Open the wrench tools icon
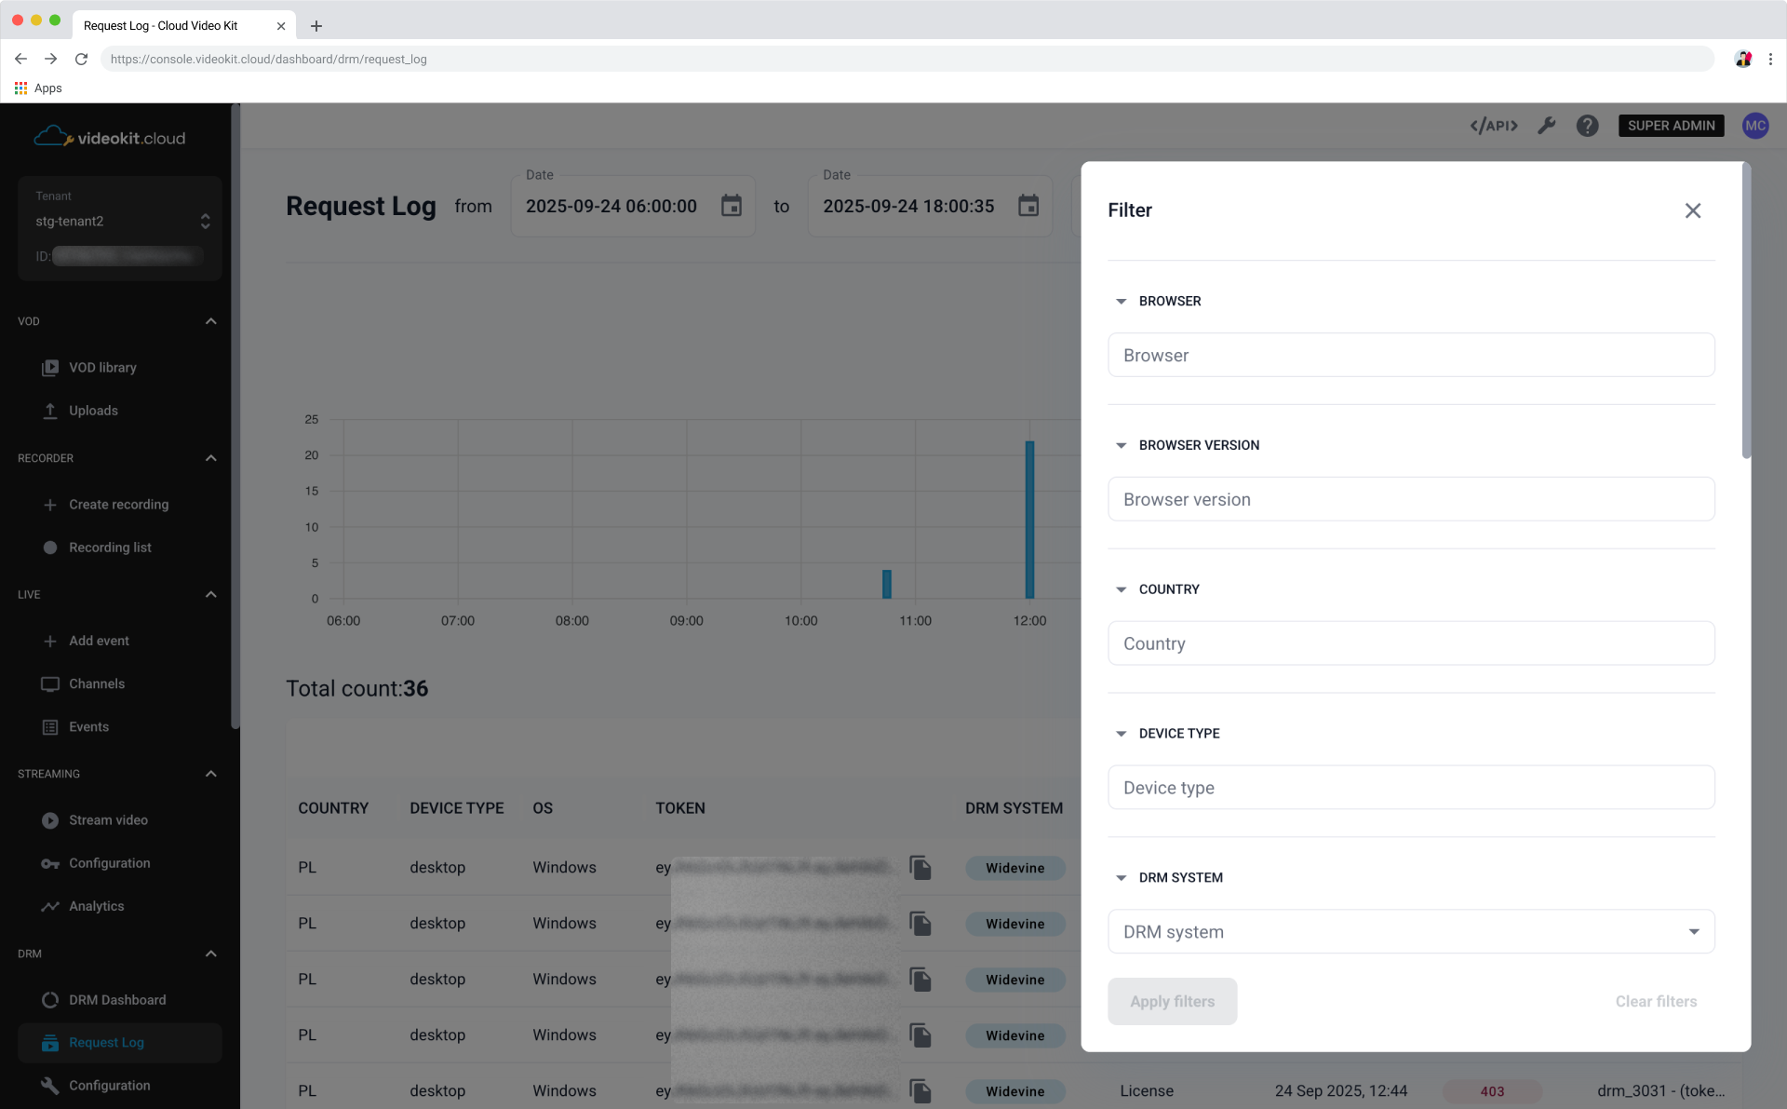 (1547, 125)
